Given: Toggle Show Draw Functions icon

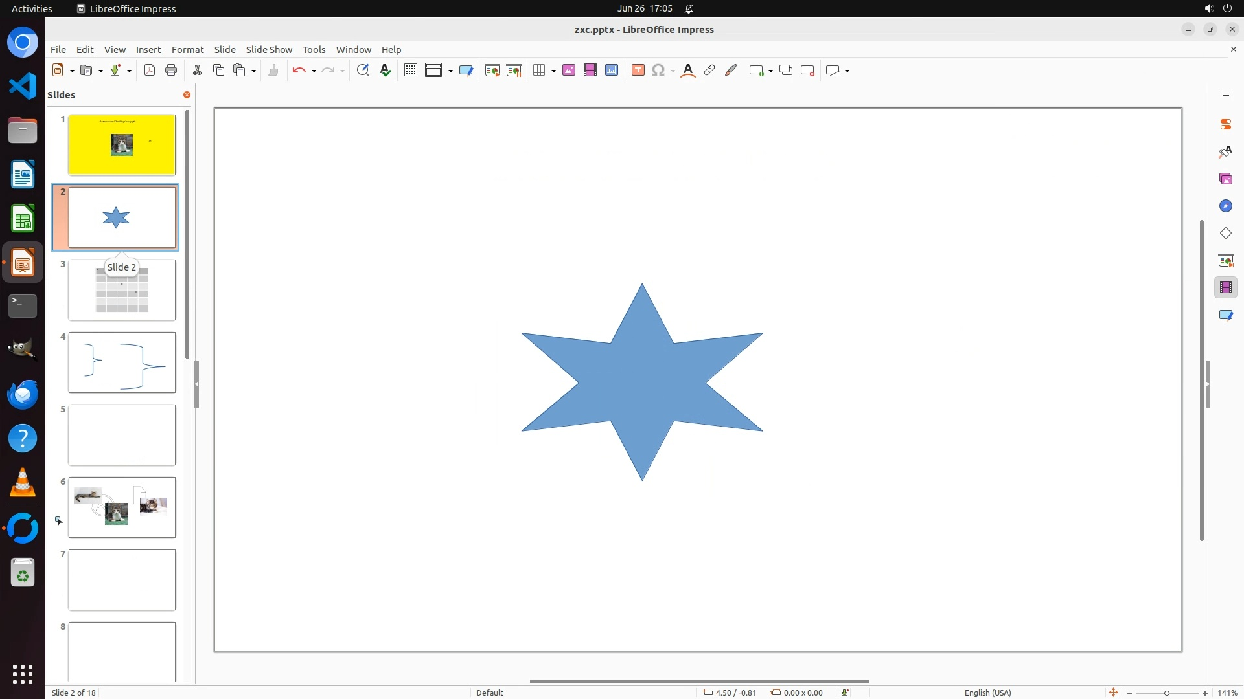Looking at the screenshot, I should (731, 71).
